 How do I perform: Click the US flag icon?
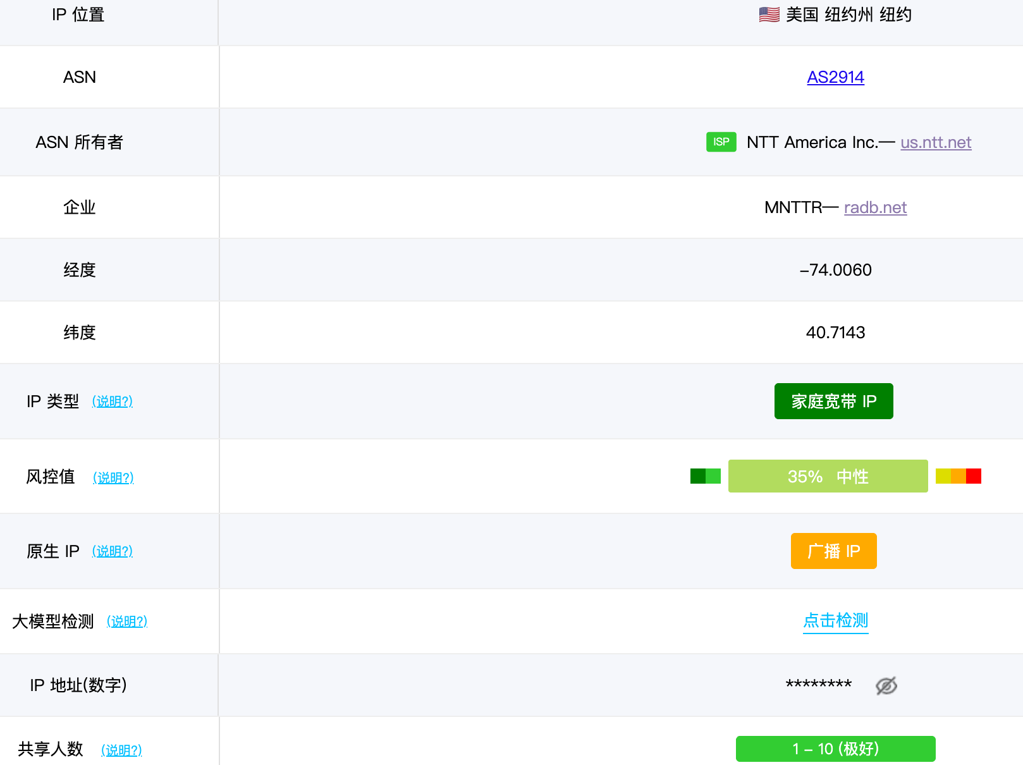point(769,15)
